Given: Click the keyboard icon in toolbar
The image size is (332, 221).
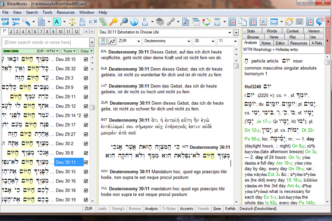Looking at the screenshot, I should 300,21.
